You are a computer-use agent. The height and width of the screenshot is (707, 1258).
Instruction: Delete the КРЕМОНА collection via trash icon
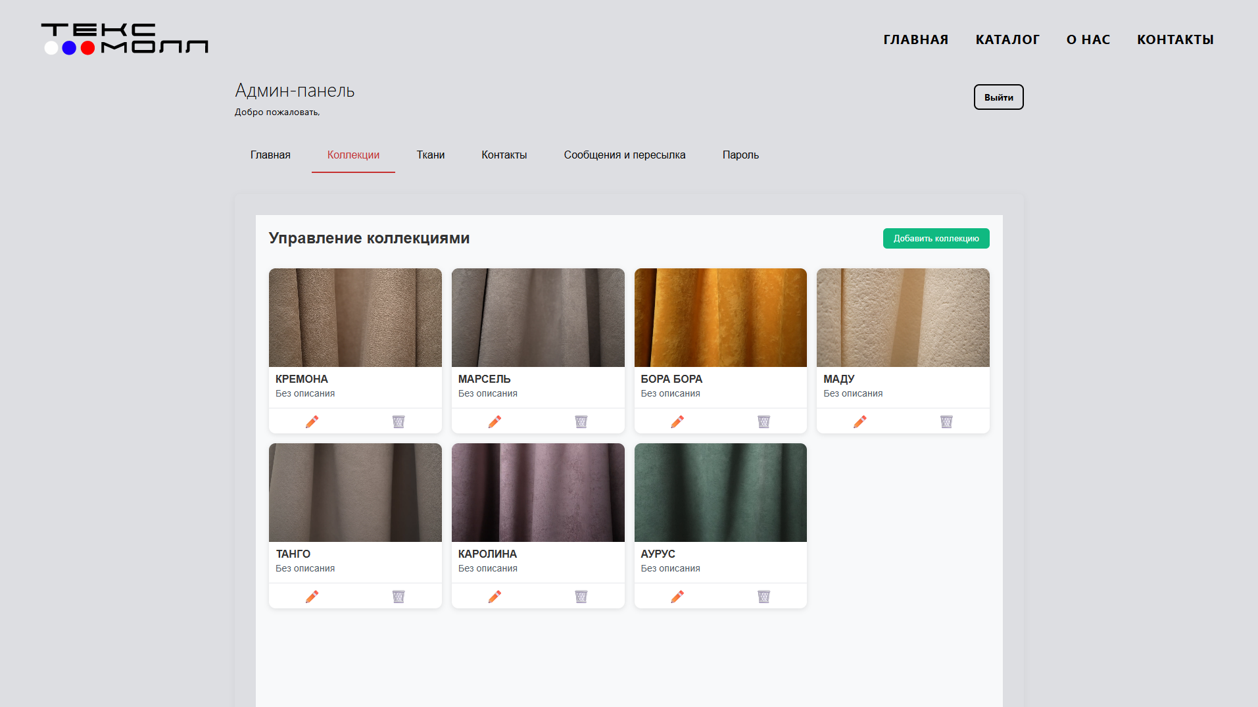click(399, 422)
